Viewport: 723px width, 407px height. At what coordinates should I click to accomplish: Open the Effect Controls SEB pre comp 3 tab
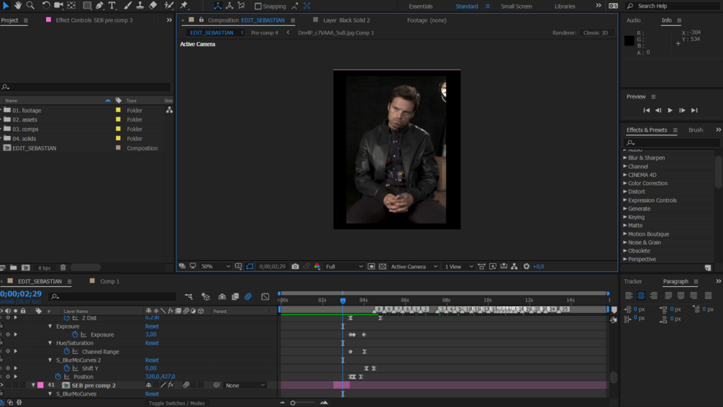point(94,20)
